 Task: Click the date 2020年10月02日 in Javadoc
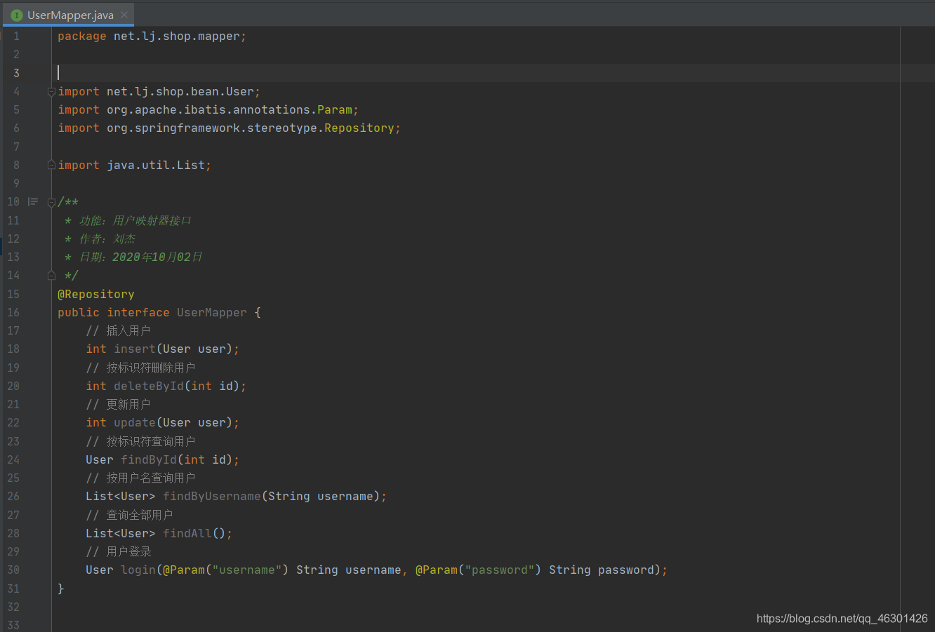[157, 257]
